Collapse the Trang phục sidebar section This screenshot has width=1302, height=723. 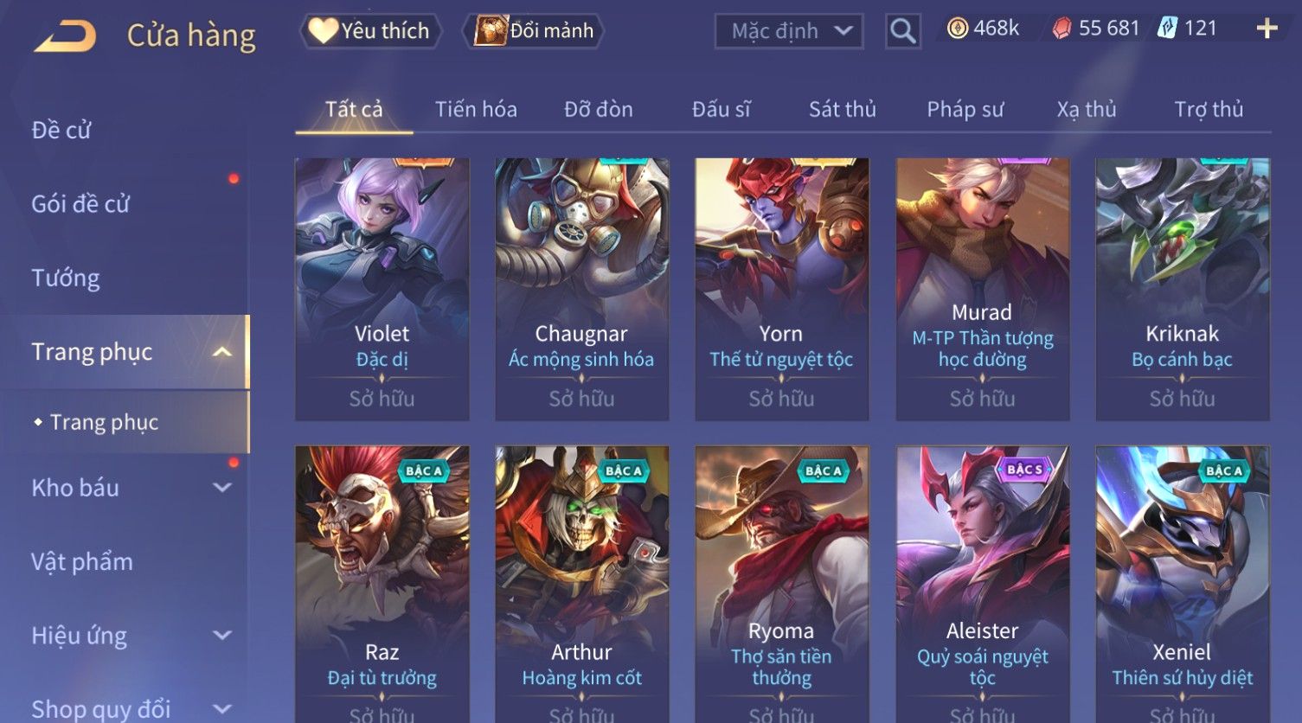pos(222,352)
